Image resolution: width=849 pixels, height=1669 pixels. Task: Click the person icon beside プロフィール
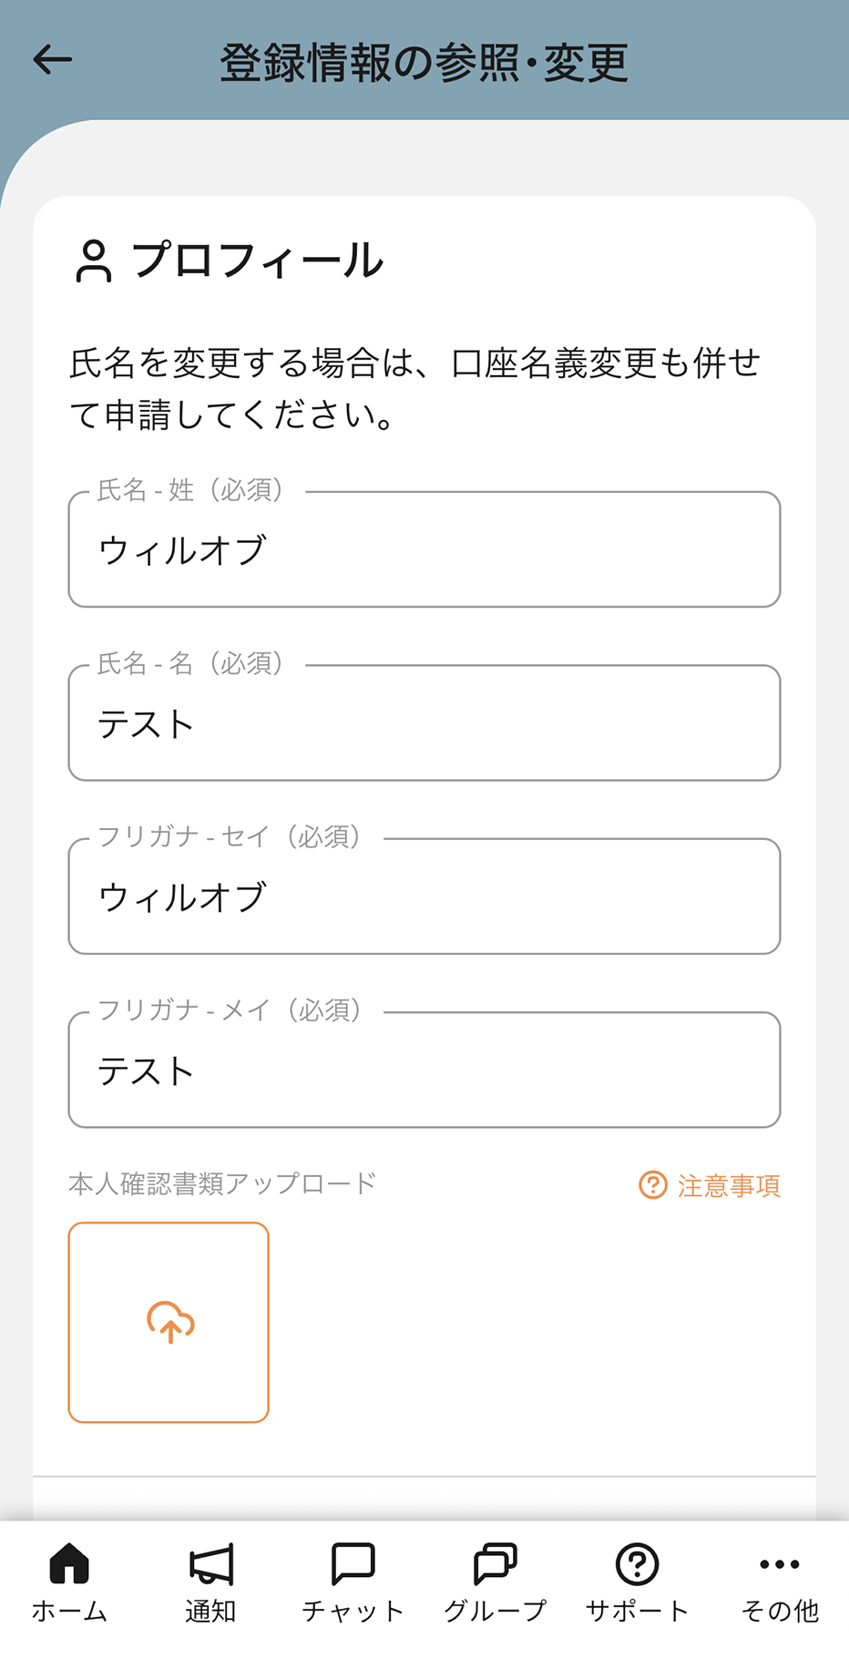pos(94,261)
